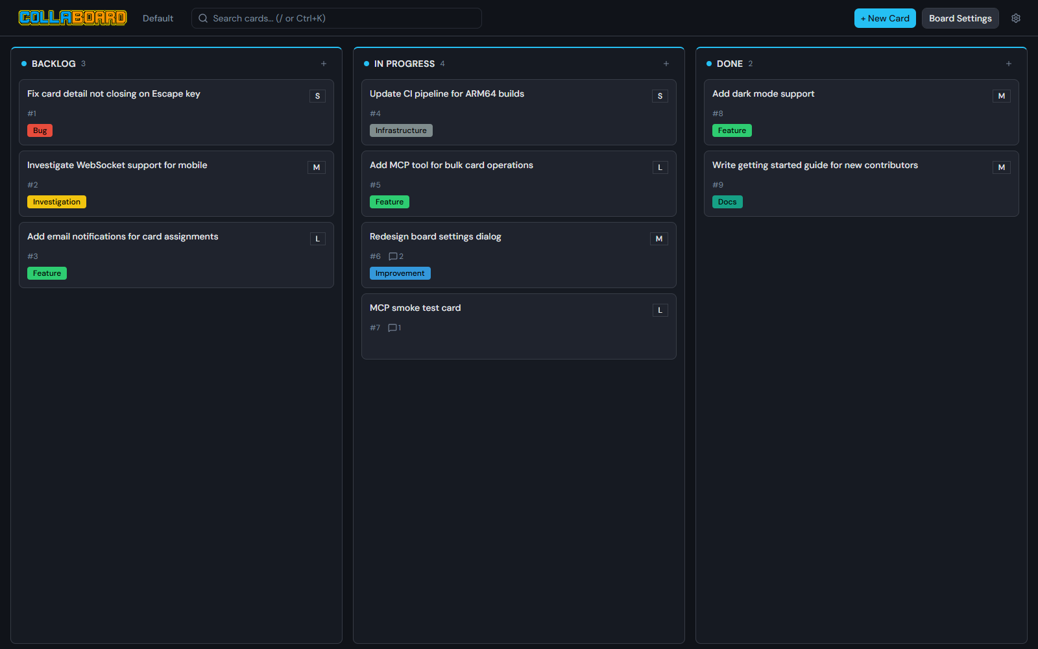Viewport: 1038px width, 649px height.
Task: Click card number #9
Action: (x=718, y=185)
